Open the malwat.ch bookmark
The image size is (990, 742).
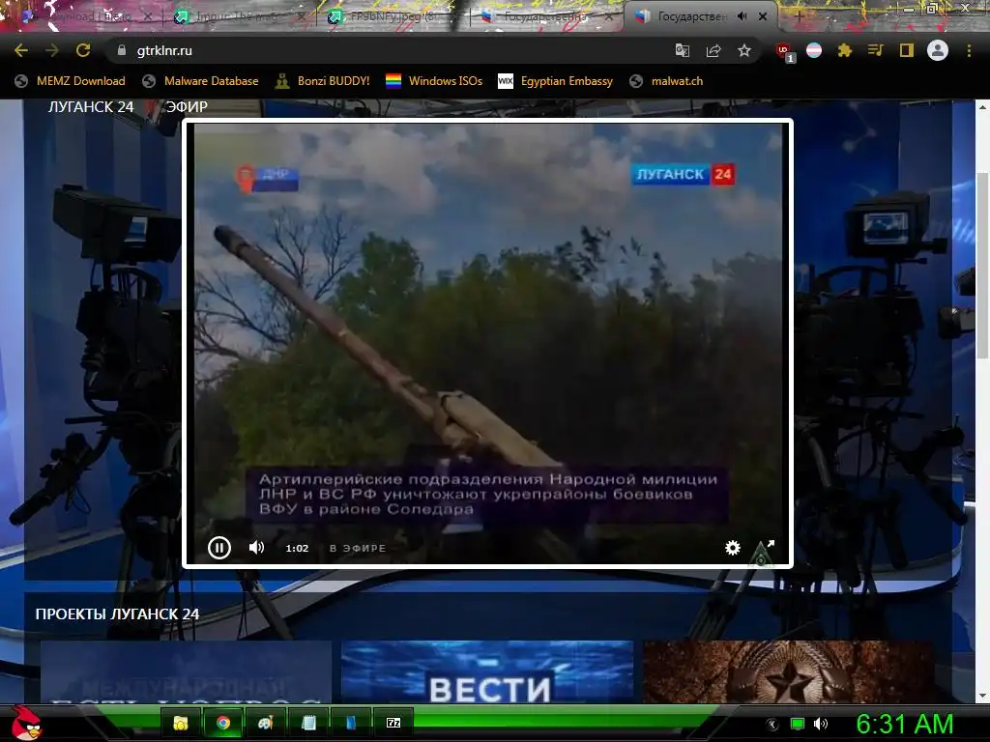point(666,81)
